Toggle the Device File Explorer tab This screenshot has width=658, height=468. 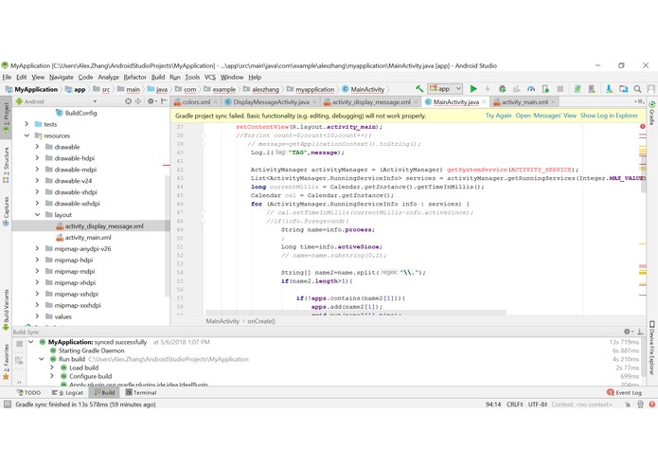pyautogui.click(x=651, y=349)
